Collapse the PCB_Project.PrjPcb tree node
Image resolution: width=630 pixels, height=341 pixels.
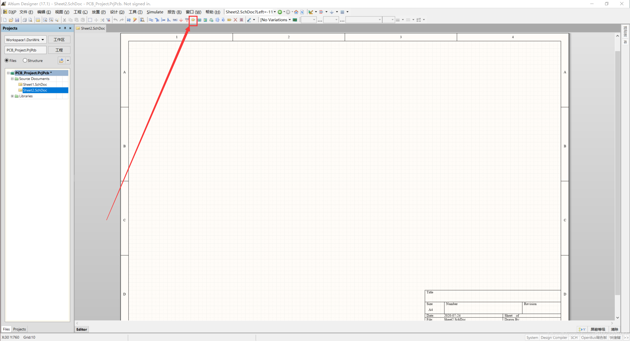8,73
